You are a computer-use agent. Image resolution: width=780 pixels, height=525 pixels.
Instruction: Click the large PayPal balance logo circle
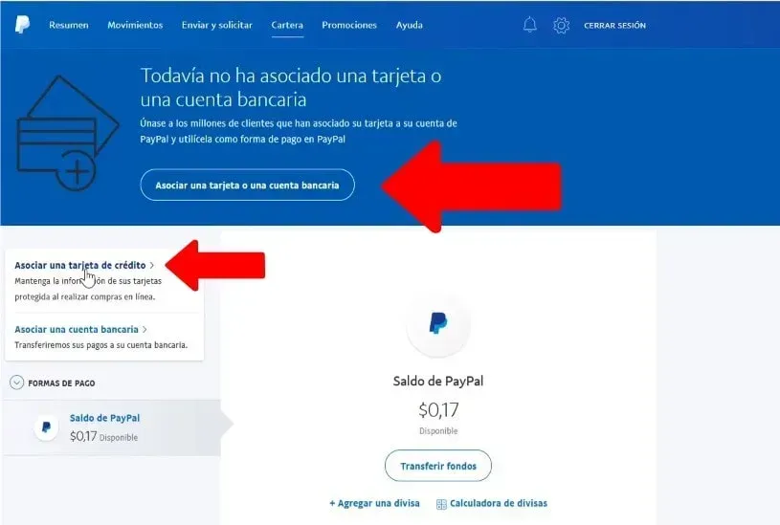438,324
